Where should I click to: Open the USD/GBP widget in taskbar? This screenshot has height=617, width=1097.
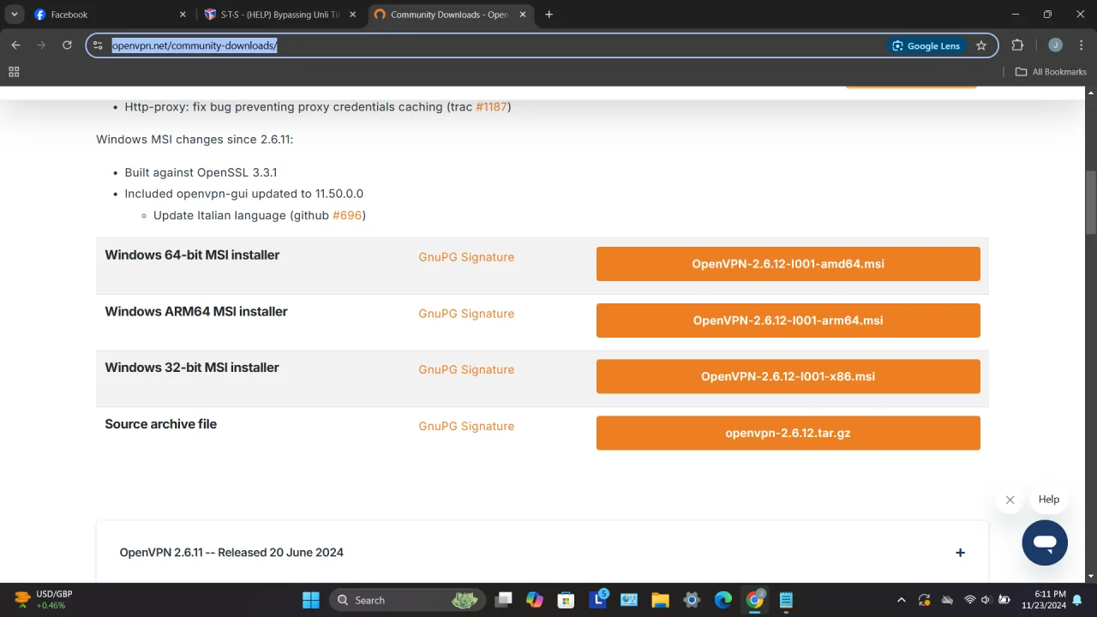click(x=45, y=600)
